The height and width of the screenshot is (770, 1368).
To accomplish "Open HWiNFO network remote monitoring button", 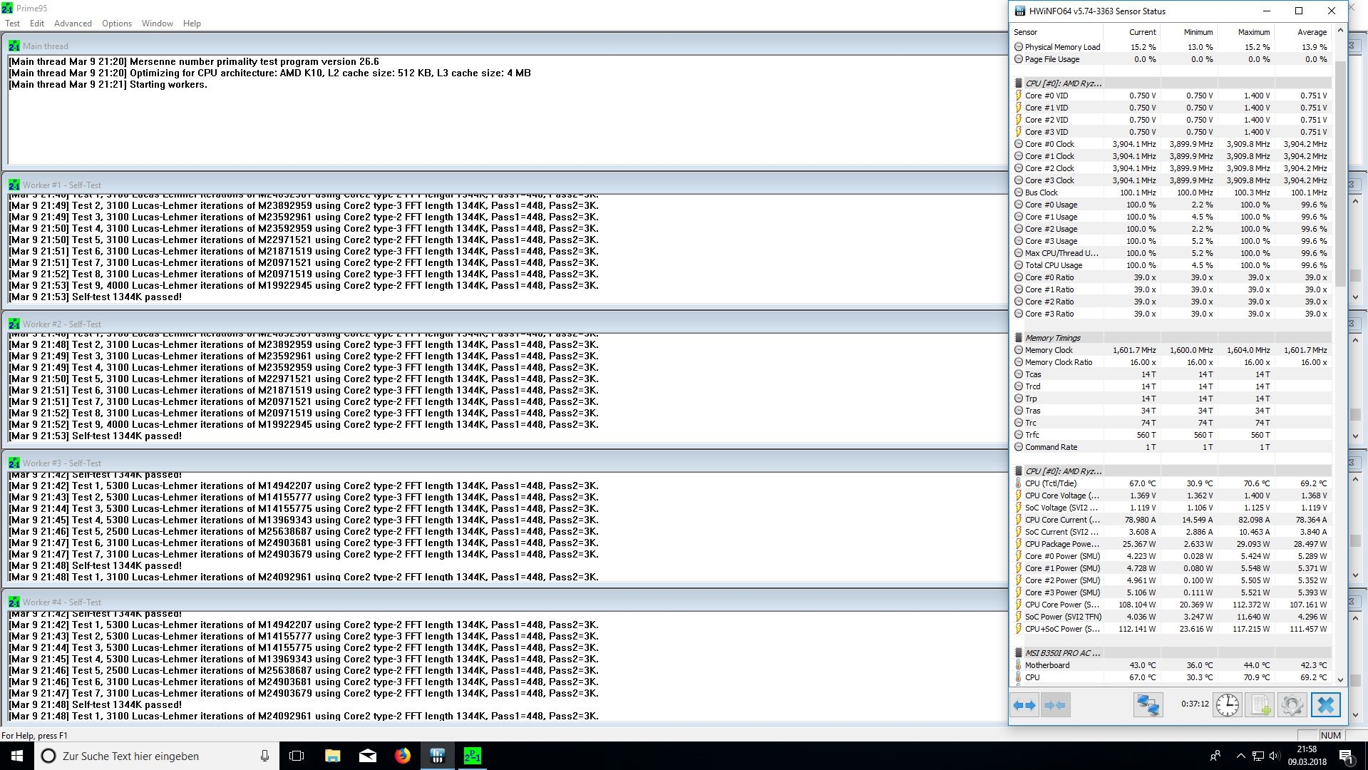I will tap(1148, 705).
